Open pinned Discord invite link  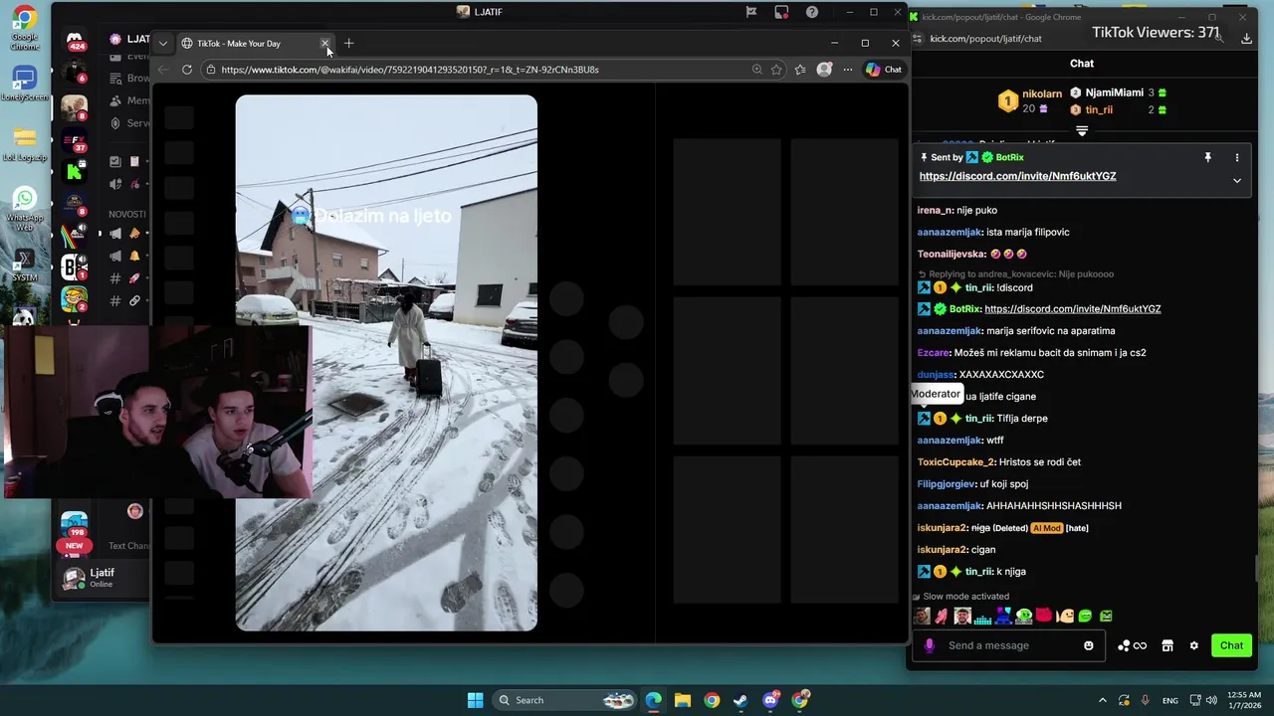click(1017, 176)
